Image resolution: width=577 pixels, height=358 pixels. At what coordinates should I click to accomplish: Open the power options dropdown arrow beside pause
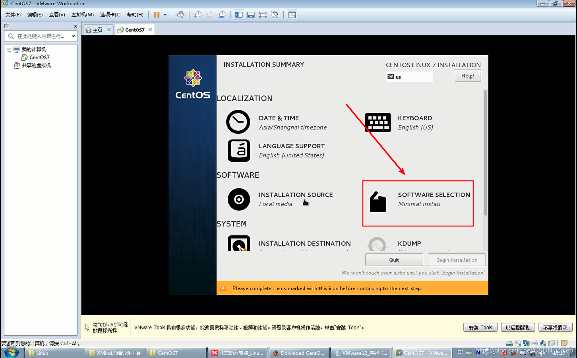(x=165, y=15)
